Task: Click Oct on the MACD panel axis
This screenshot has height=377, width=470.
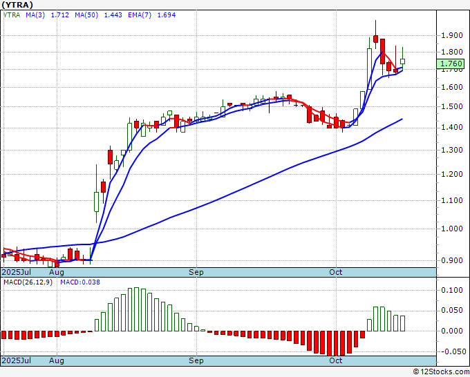Action: [336, 360]
